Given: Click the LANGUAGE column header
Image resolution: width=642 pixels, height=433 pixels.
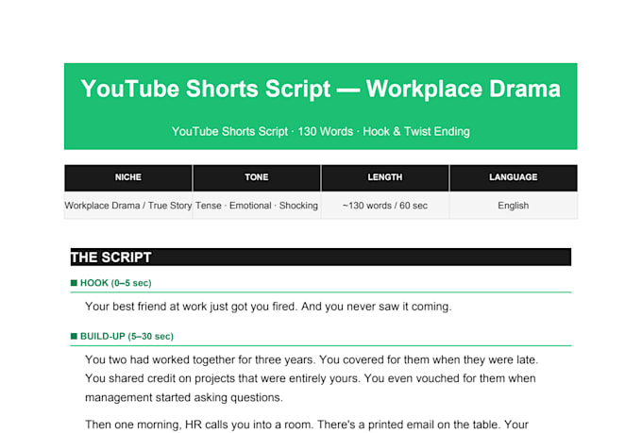Looking at the screenshot, I should (514, 177).
